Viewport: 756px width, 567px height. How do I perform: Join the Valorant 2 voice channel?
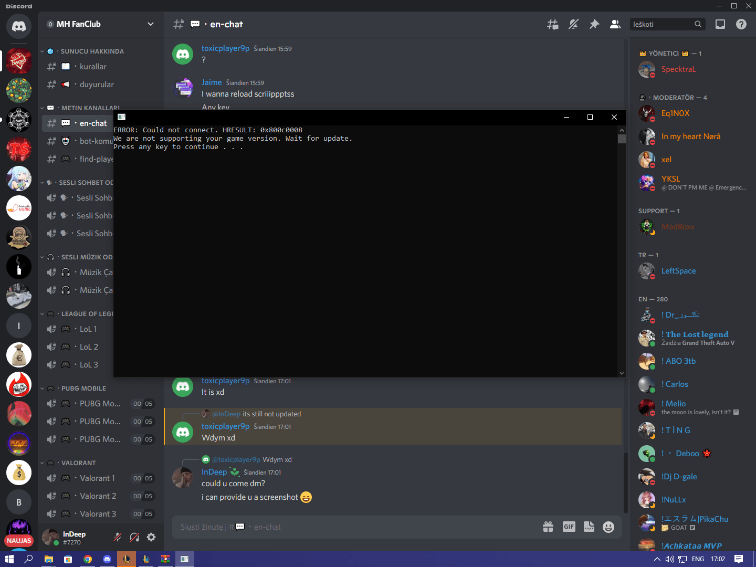point(101,496)
